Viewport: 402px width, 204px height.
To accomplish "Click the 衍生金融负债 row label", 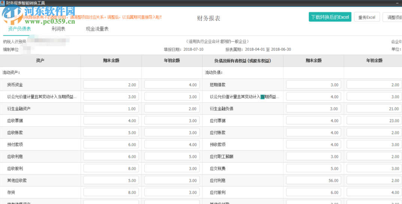I will pos(221,109).
